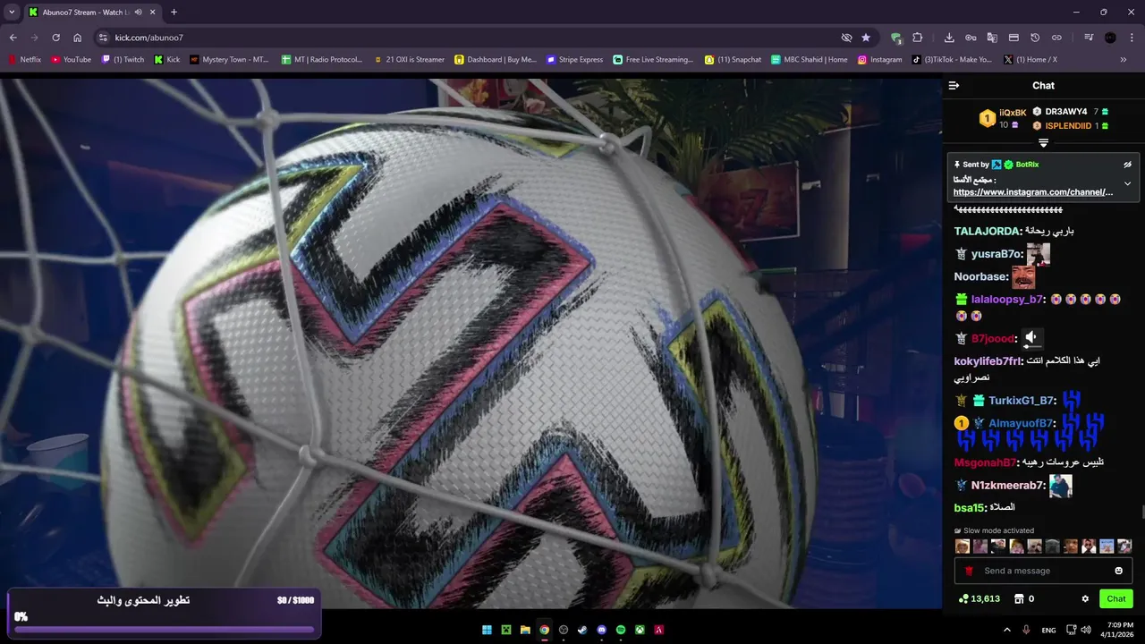Show hidden system tray icons

click(1007, 630)
